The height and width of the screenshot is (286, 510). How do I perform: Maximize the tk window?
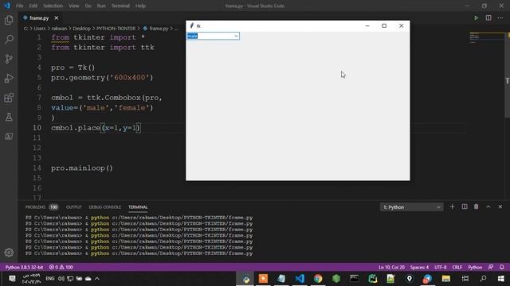point(384,25)
